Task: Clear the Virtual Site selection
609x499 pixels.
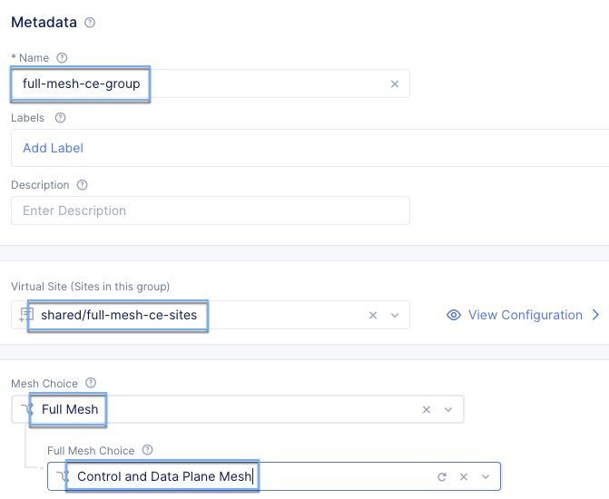Action: (373, 315)
